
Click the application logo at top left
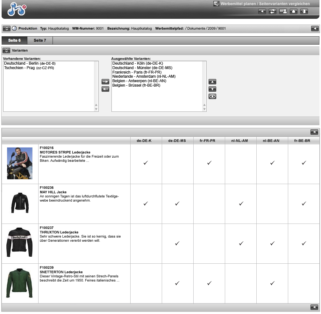17,9
